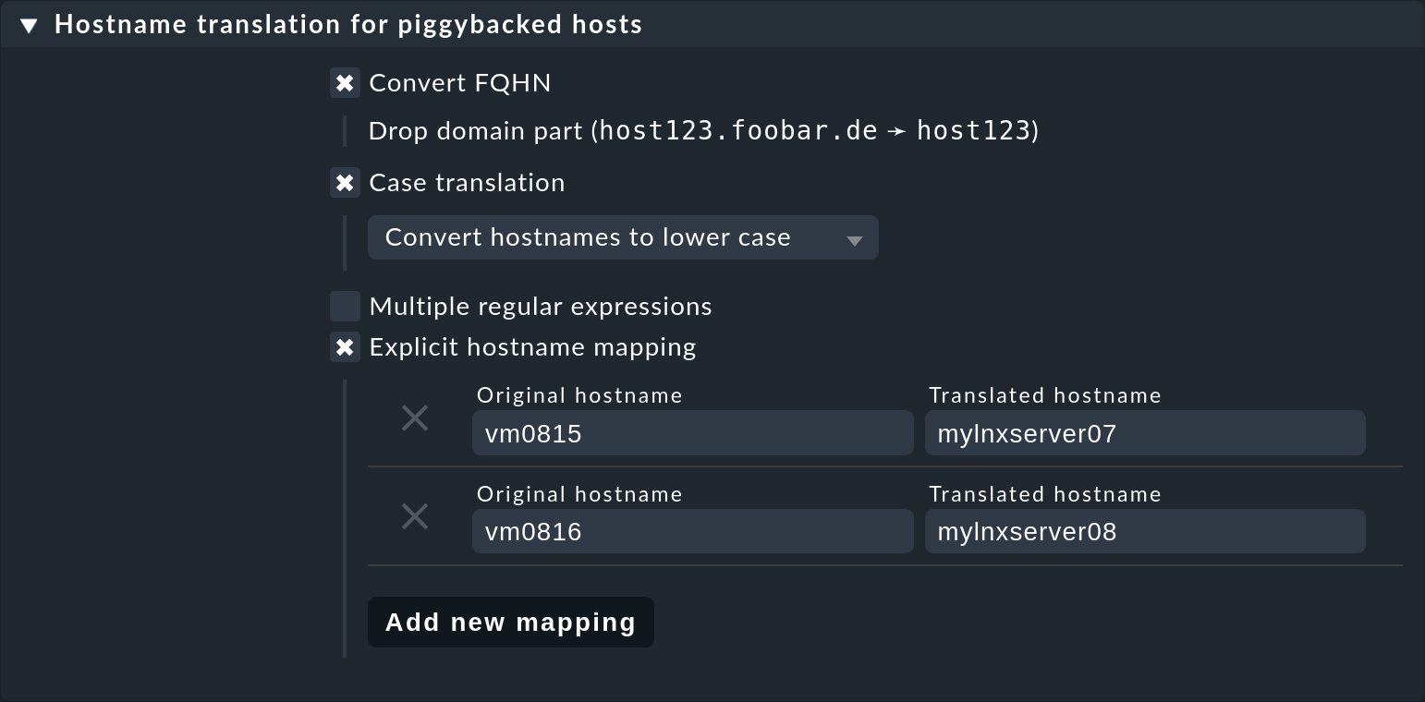Viewport: 1425px width, 702px height.
Task: Click the Explicit hostname mapping label
Action: point(532,347)
